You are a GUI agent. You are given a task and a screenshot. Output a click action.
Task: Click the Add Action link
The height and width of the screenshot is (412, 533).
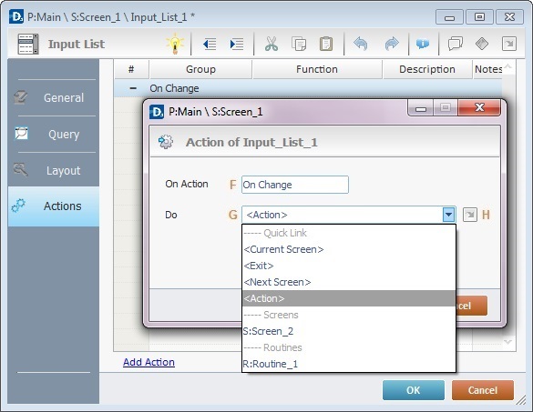point(149,362)
